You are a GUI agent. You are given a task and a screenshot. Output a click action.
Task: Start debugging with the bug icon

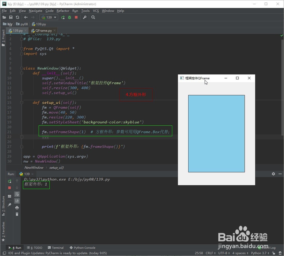pos(69,17)
